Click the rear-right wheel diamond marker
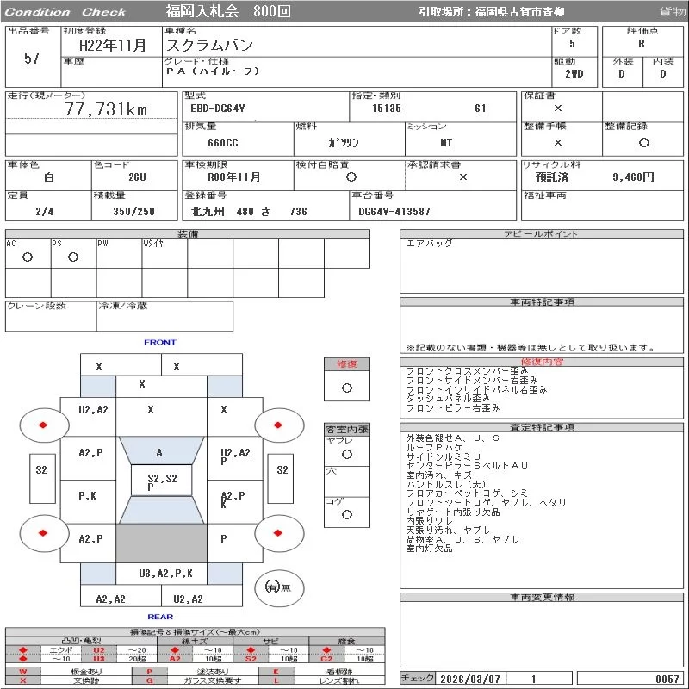 (x=276, y=533)
